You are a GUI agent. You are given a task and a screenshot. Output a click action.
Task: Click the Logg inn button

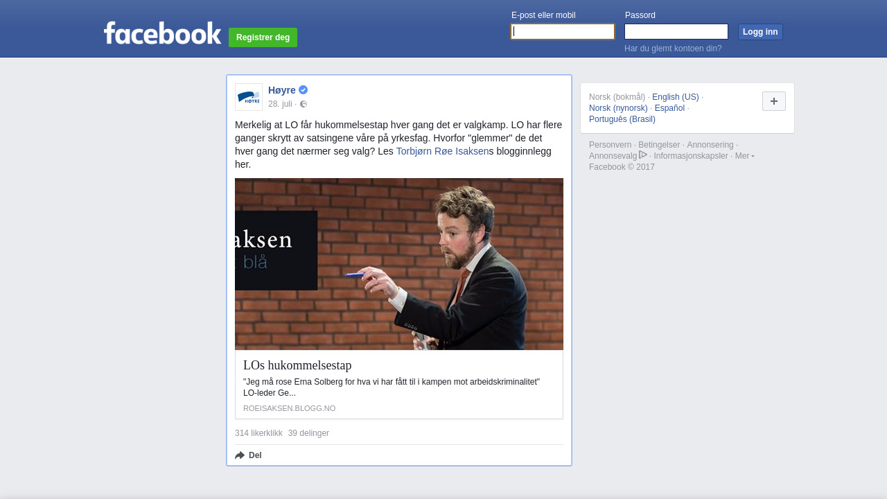(760, 32)
